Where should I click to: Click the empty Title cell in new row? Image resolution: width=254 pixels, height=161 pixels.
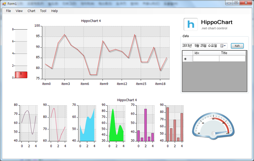[232, 59]
